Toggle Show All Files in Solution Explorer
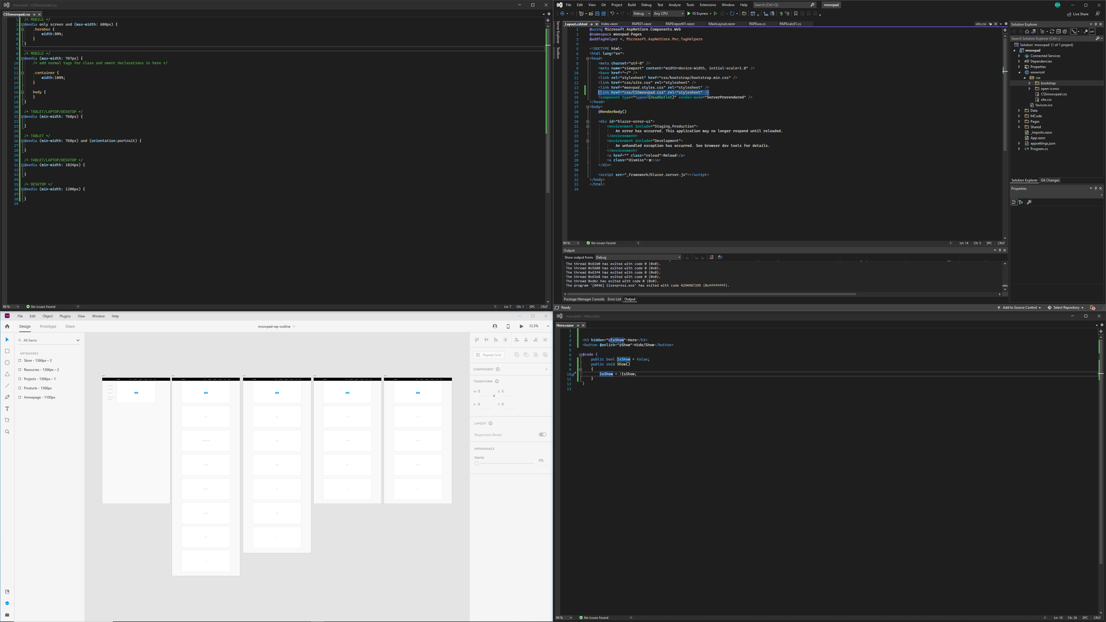Image resolution: width=1106 pixels, height=622 pixels. coord(1065,31)
